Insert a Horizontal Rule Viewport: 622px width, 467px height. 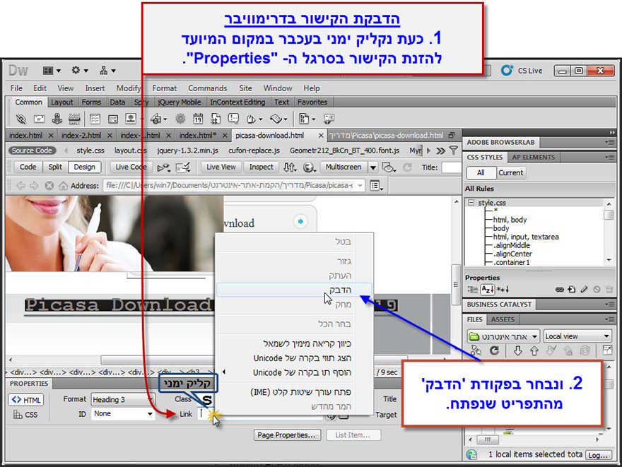75,119
